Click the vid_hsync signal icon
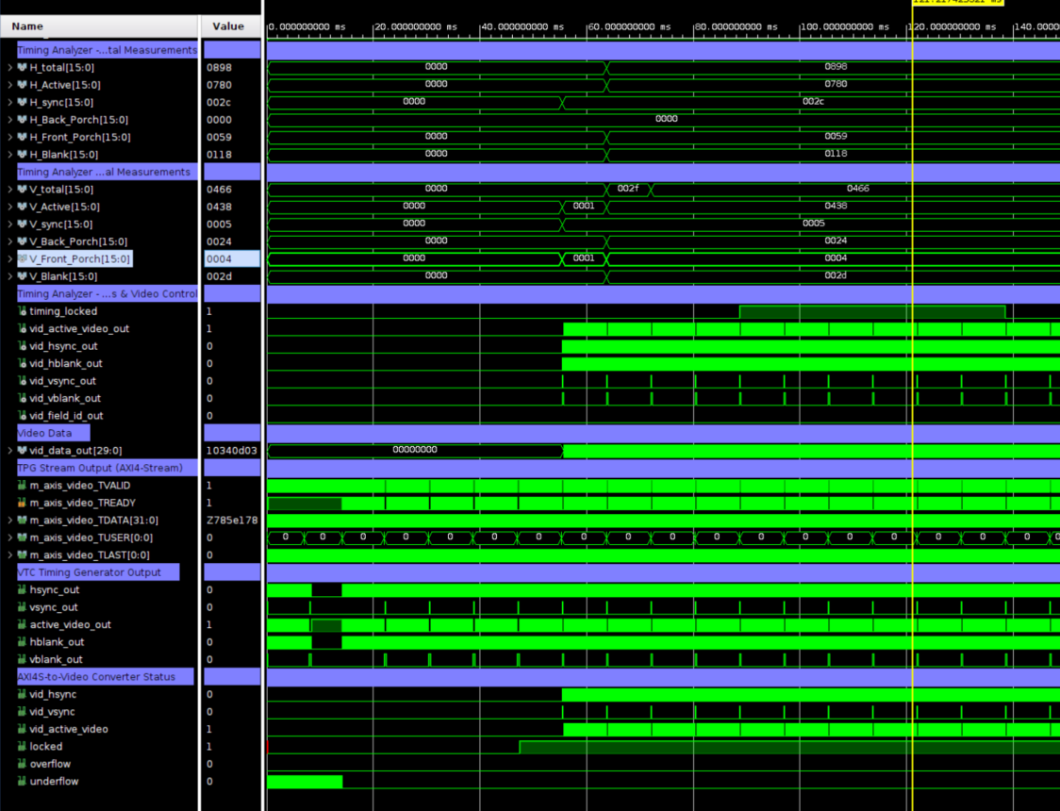 click(x=23, y=695)
